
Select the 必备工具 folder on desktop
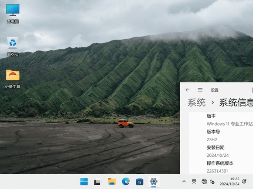13,79
